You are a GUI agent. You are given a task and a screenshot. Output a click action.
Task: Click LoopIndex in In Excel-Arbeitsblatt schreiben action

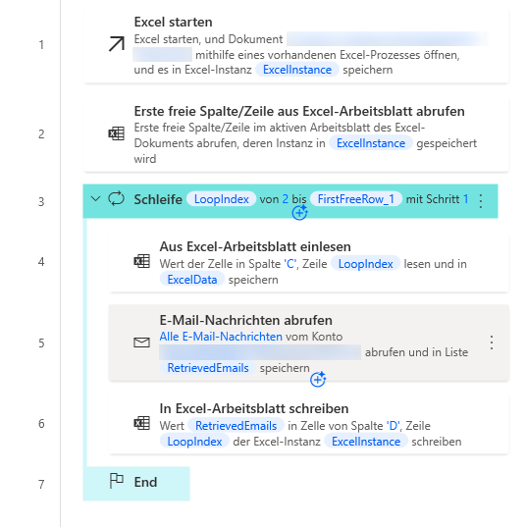(x=194, y=442)
